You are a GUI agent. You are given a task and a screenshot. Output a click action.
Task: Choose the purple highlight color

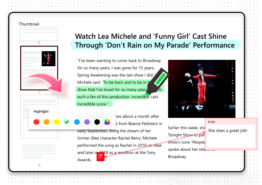(x=87, y=122)
